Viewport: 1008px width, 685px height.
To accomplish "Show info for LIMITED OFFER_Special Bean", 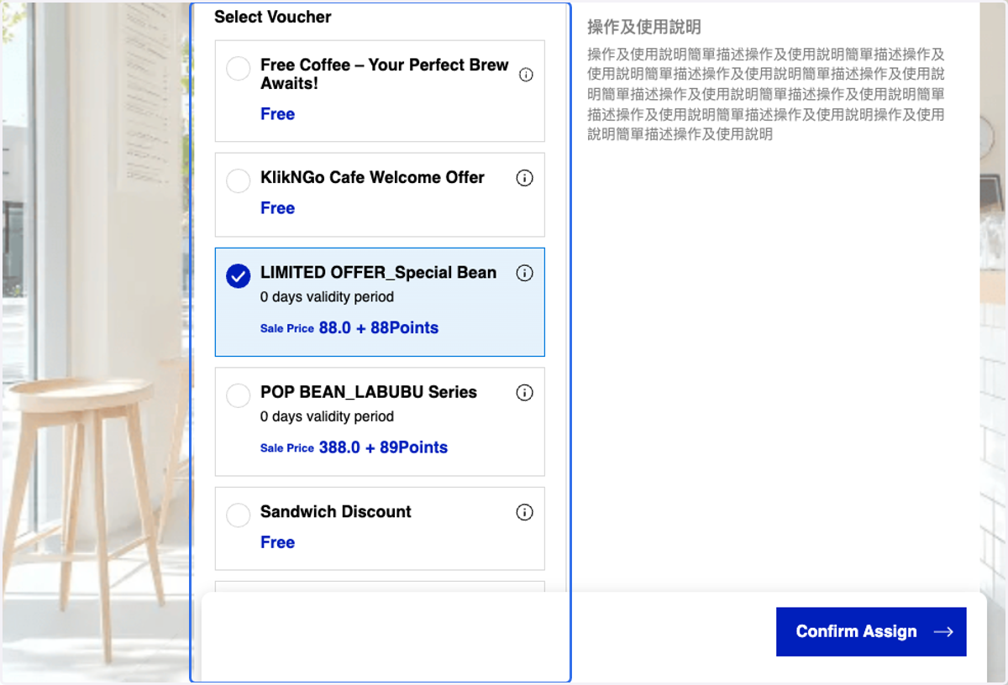I will [525, 273].
